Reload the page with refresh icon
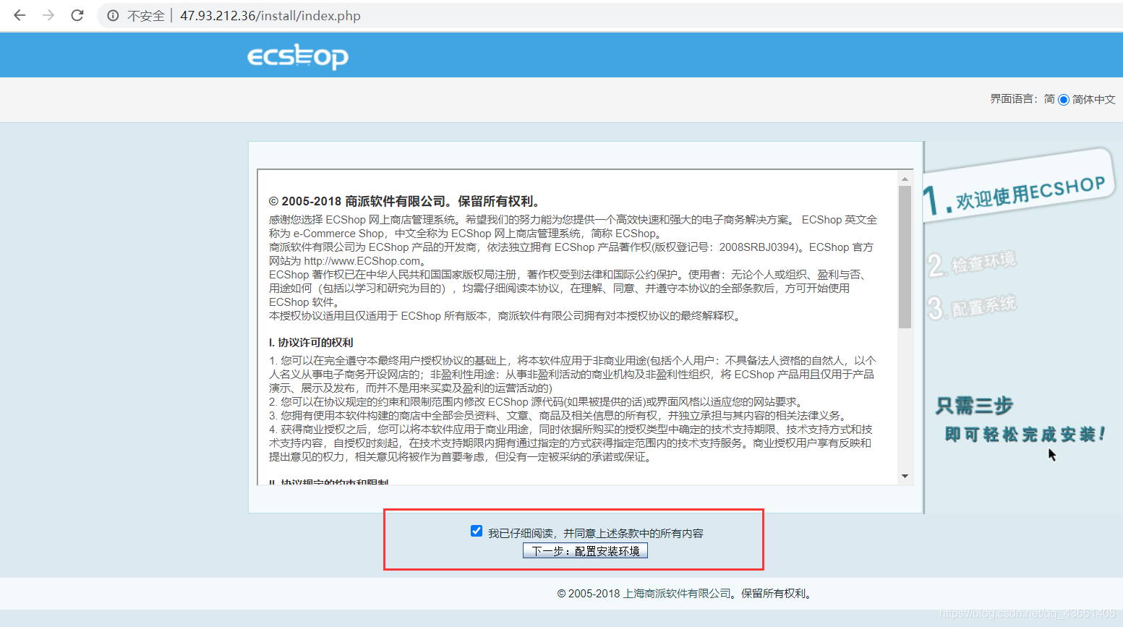The image size is (1123, 627). [x=77, y=15]
